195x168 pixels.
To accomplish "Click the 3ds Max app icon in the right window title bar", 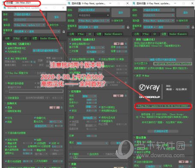I will [134, 3].
